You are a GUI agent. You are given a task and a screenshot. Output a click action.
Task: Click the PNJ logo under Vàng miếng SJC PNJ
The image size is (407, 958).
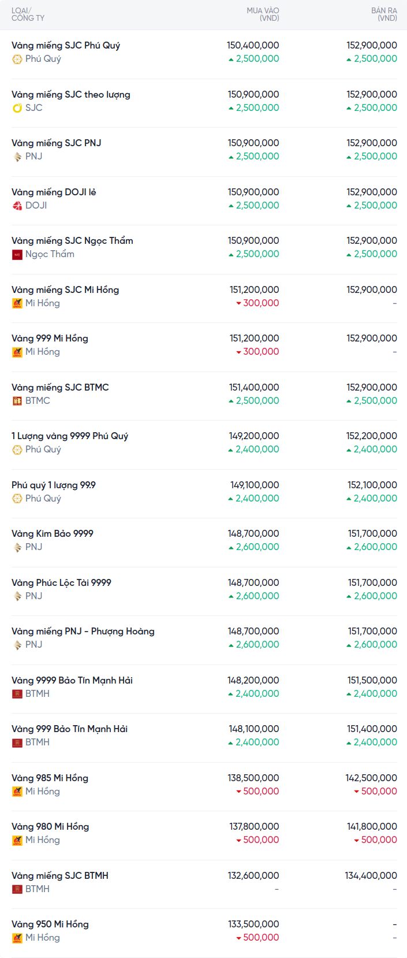tap(17, 157)
